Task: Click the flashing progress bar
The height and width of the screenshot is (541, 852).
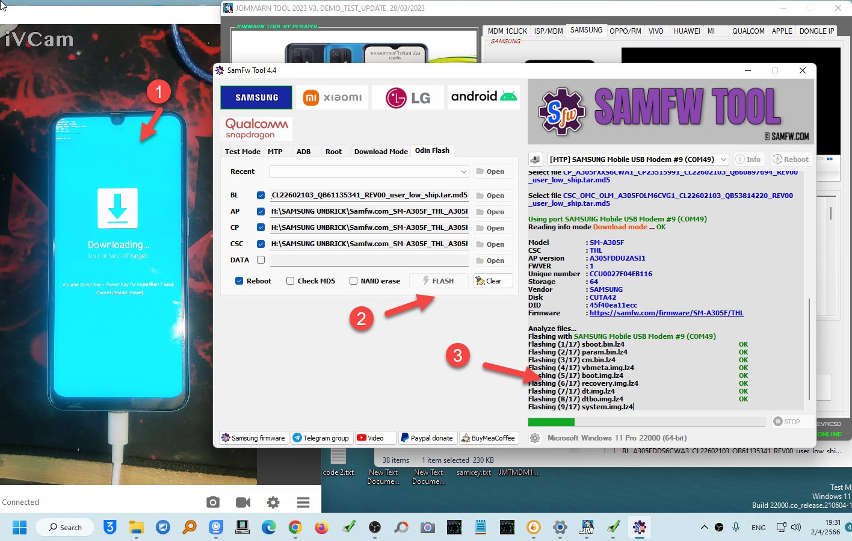Action: tap(646, 422)
